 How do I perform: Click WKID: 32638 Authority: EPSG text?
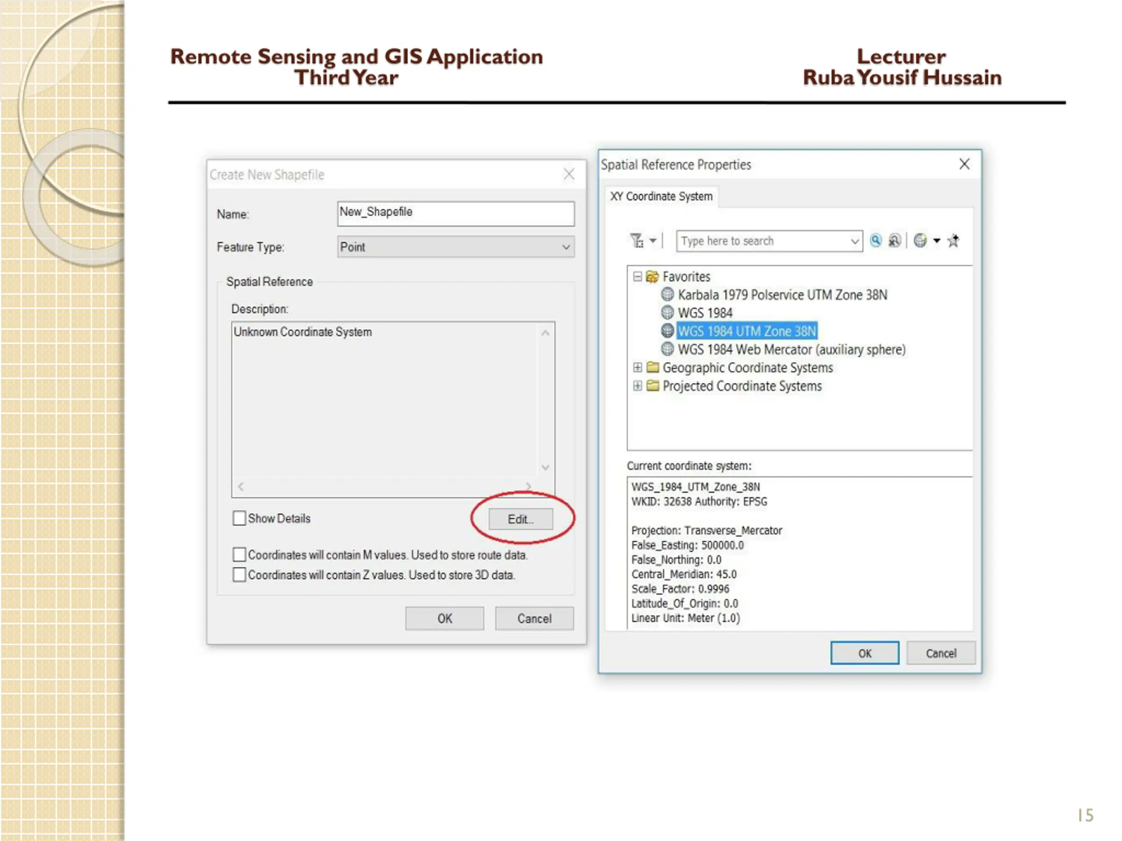click(699, 502)
